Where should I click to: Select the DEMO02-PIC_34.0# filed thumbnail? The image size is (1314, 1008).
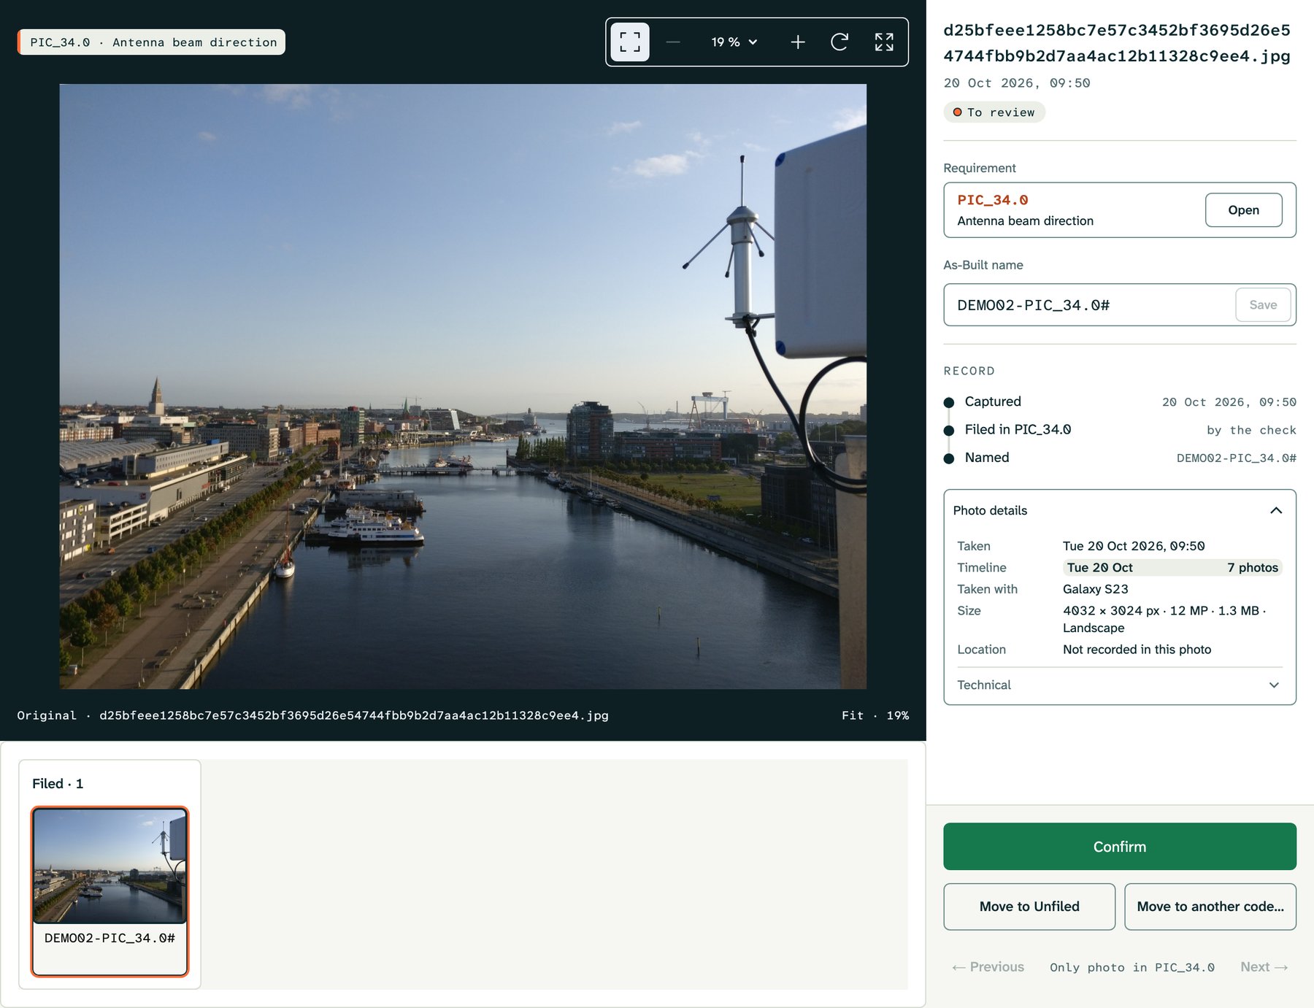[109, 891]
